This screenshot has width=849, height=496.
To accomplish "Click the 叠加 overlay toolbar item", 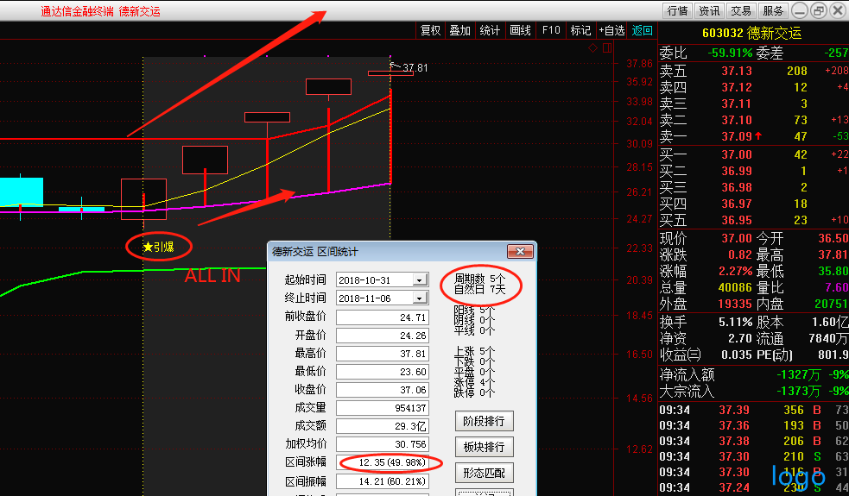I will tap(459, 30).
